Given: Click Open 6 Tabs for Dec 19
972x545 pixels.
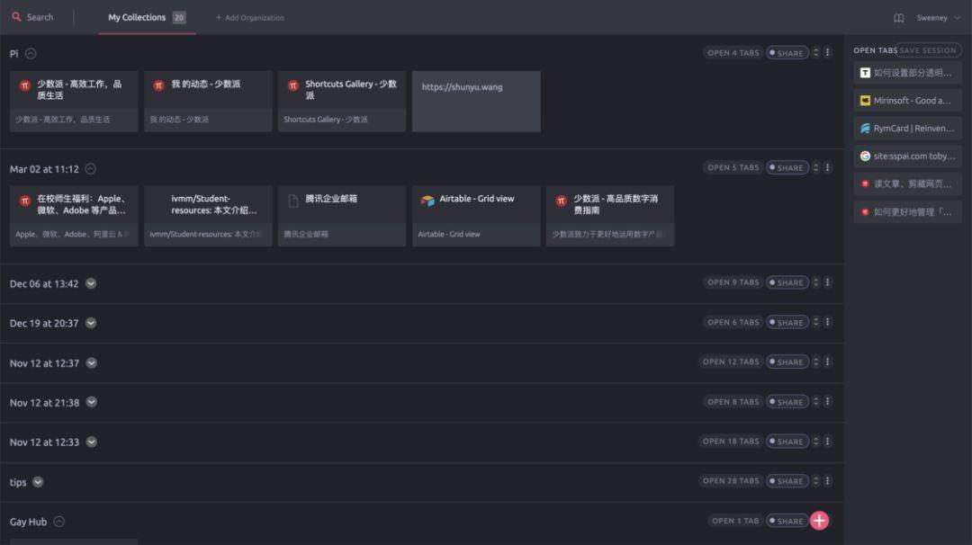Looking at the screenshot, I should click(x=733, y=322).
